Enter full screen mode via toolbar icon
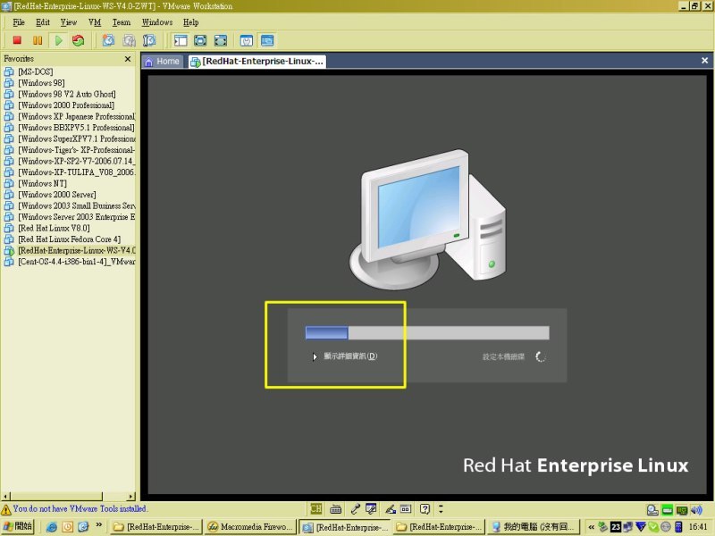The height and width of the screenshot is (536, 715). 220,40
